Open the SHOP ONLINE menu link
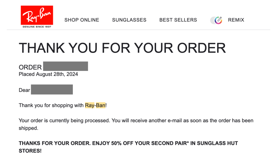This screenshot has width=279, height=161. pos(82,20)
